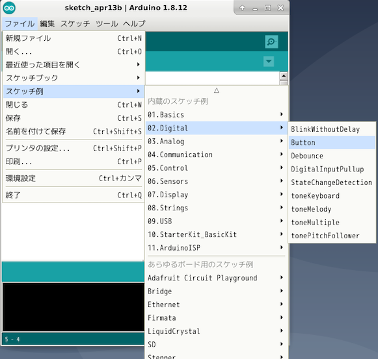The image size is (378, 359).
Task: Expand 最近使った項目を開く submenu
Action: coord(74,64)
